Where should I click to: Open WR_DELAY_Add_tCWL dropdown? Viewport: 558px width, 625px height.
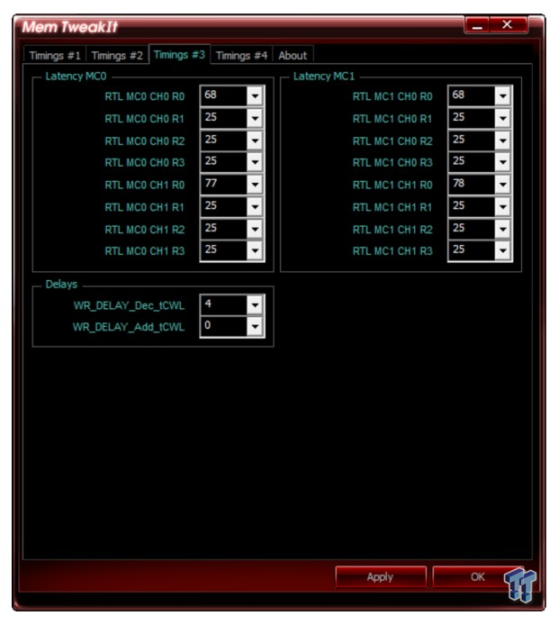(x=255, y=327)
